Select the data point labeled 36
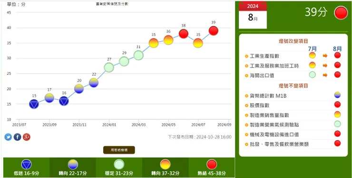Screen dimensions: 352x178 tap(168, 40)
